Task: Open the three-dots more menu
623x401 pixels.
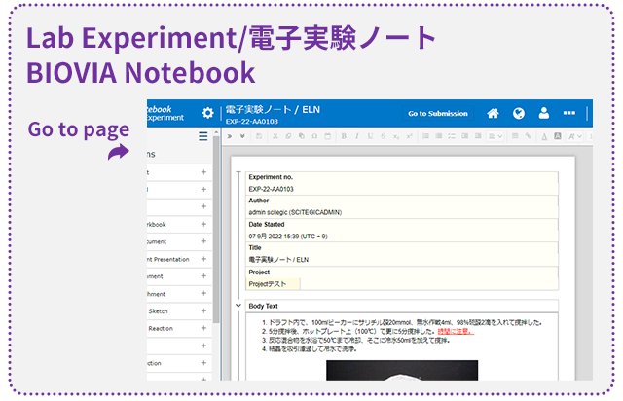Action: [x=569, y=113]
